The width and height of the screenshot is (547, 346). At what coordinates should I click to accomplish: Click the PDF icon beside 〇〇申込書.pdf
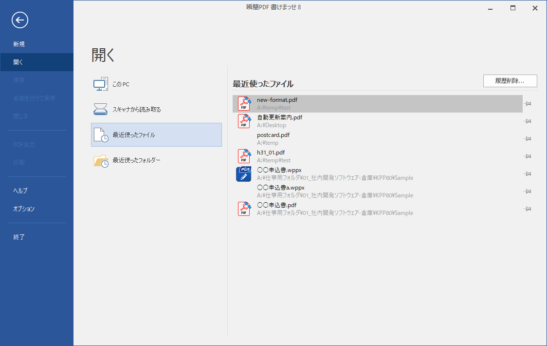coord(244,209)
